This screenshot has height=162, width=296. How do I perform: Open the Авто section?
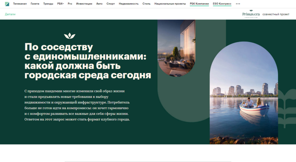click(x=99, y=4)
